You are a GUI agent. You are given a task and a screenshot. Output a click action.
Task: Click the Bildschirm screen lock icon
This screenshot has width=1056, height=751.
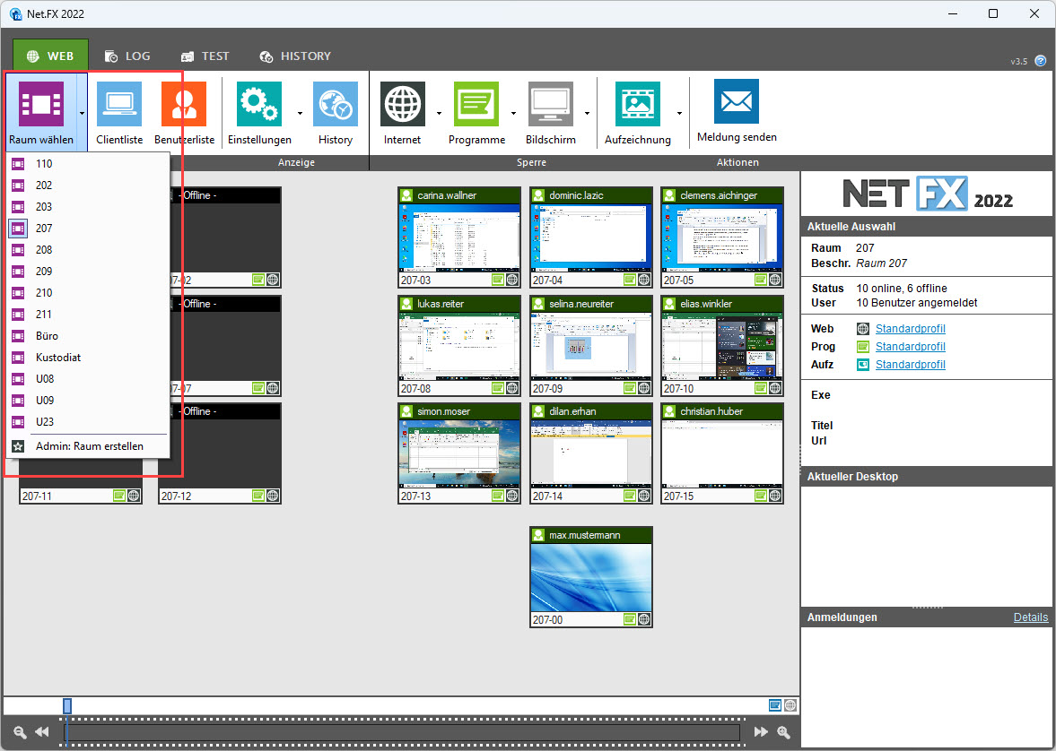pos(550,104)
